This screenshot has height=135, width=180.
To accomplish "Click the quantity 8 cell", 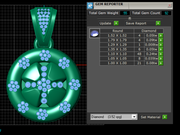I will pyautogui.click(x=139, y=58).
